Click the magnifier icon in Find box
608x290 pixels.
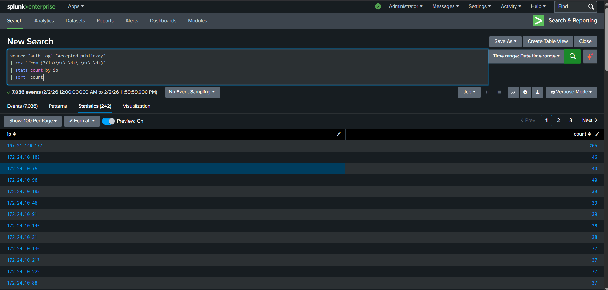pyautogui.click(x=591, y=7)
